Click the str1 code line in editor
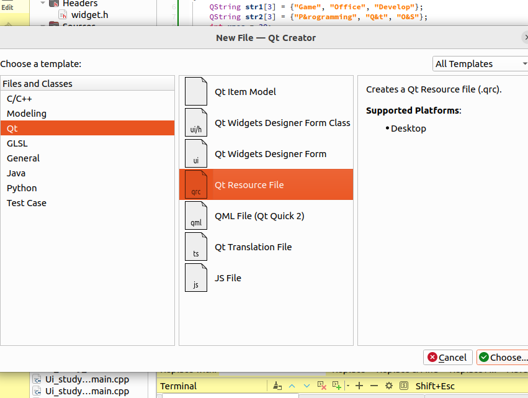Image resolution: width=528 pixels, height=398 pixels. pos(316,7)
